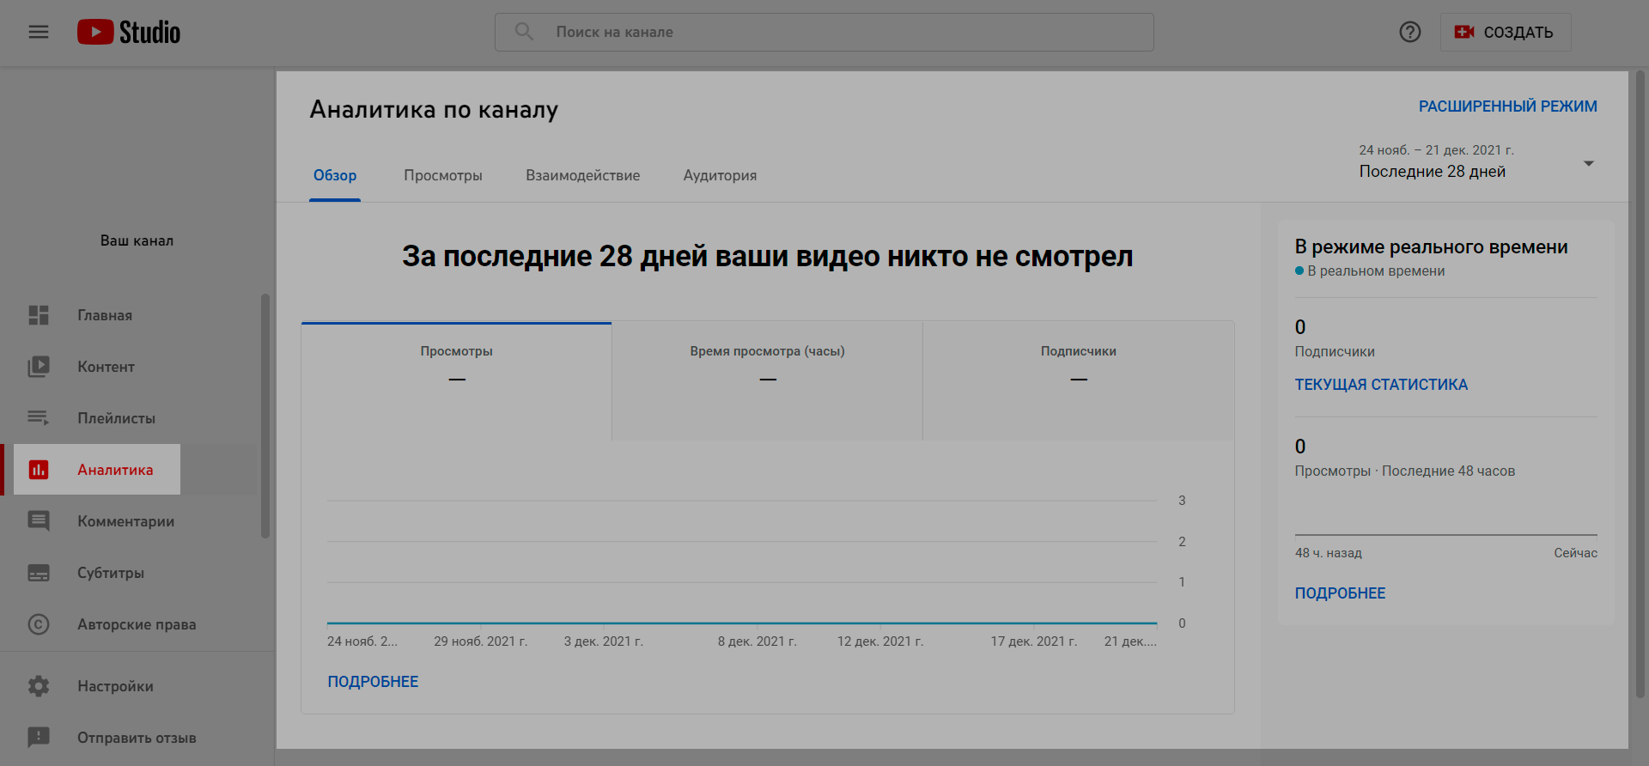The height and width of the screenshot is (766, 1649).
Task: Click the Аналитика по каналу heading
Action: tap(434, 110)
